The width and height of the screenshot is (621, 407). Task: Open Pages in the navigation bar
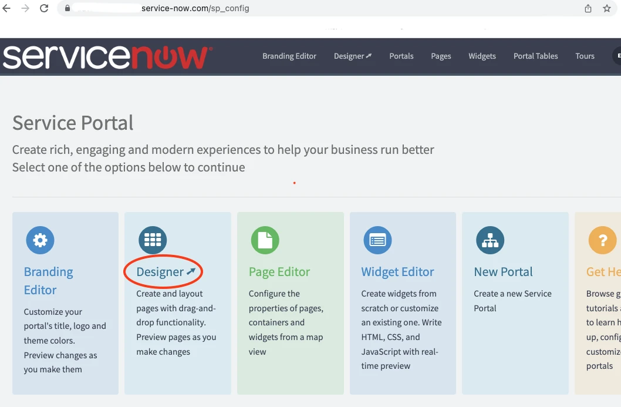pos(441,56)
